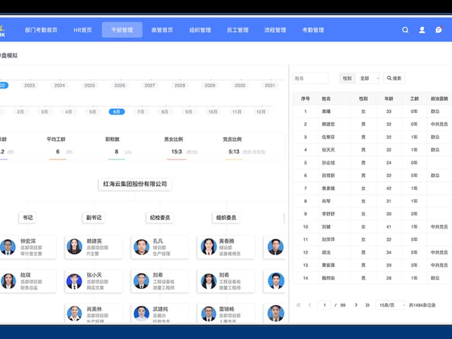452x339 pixels.
Task: Go to previous page using left arrow
Action: pos(310,305)
